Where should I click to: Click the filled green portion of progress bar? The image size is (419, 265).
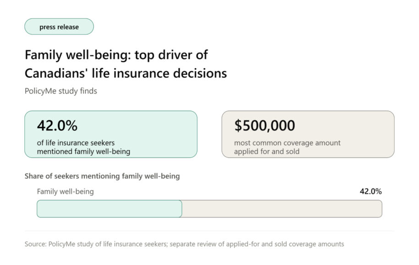109,209
